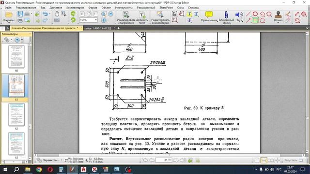310x174 pixels.
Task: Open the Вид menu
Action: coord(43,8)
